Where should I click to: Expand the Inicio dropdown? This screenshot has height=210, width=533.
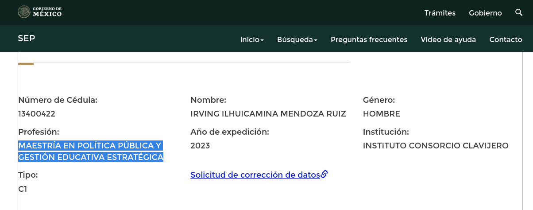pyautogui.click(x=251, y=39)
